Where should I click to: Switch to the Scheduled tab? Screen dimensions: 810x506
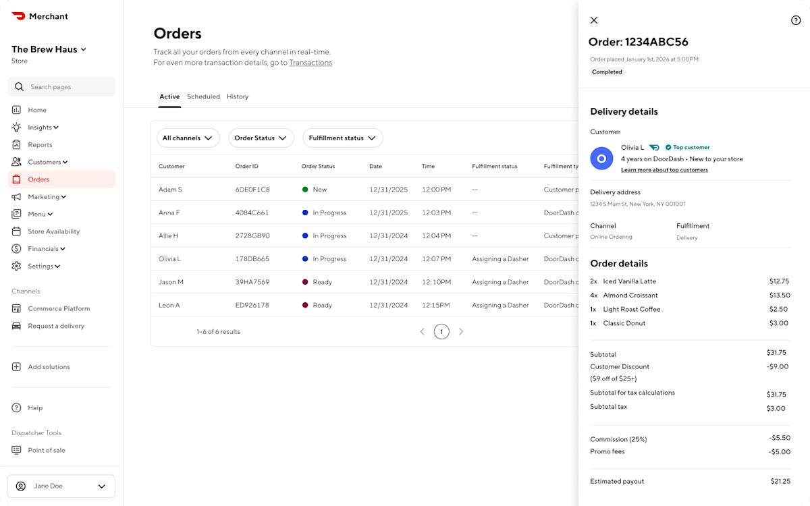[203, 96]
